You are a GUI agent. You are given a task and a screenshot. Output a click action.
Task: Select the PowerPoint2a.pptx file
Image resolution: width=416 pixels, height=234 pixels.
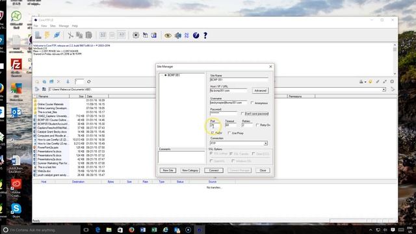click(47, 148)
